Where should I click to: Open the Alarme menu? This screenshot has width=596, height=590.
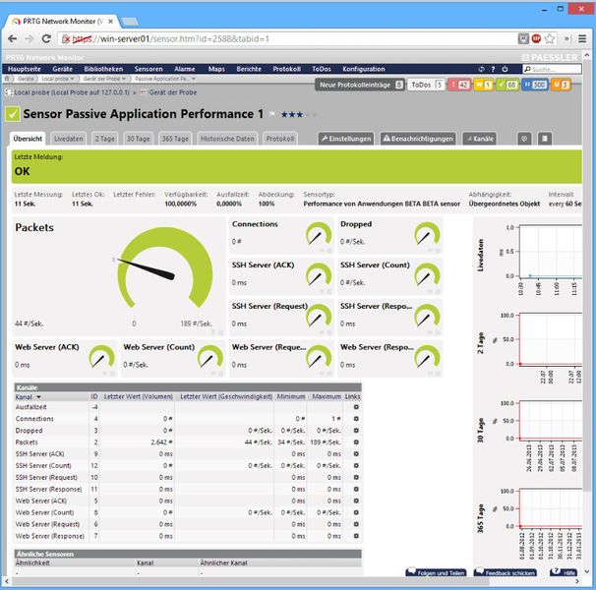pos(184,69)
